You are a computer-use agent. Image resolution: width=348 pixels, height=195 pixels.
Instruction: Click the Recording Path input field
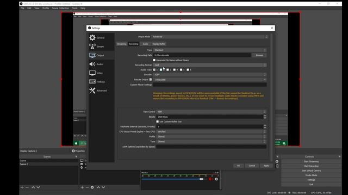pos(202,55)
